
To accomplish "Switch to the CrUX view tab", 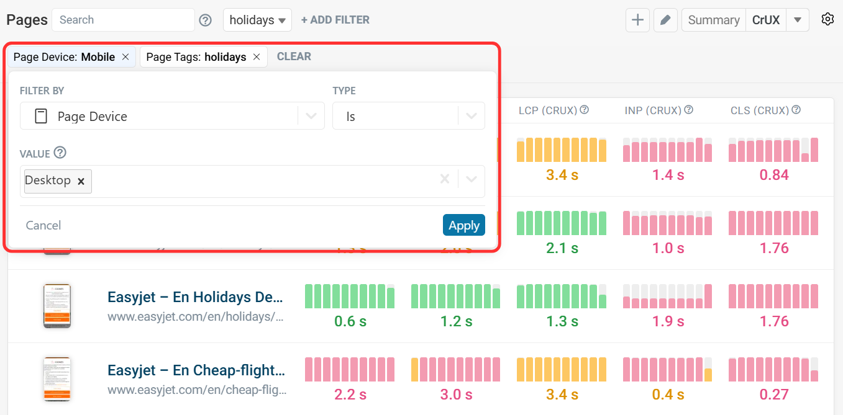I will 765,20.
